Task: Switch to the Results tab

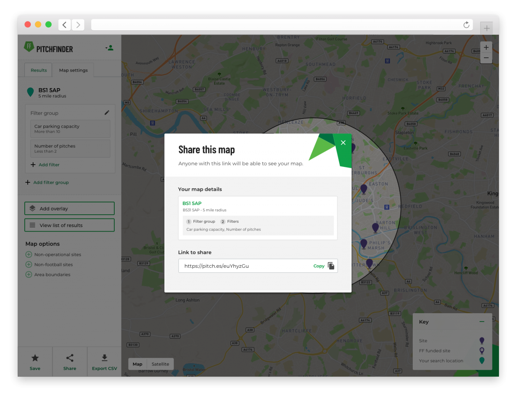Action: (38, 70)
